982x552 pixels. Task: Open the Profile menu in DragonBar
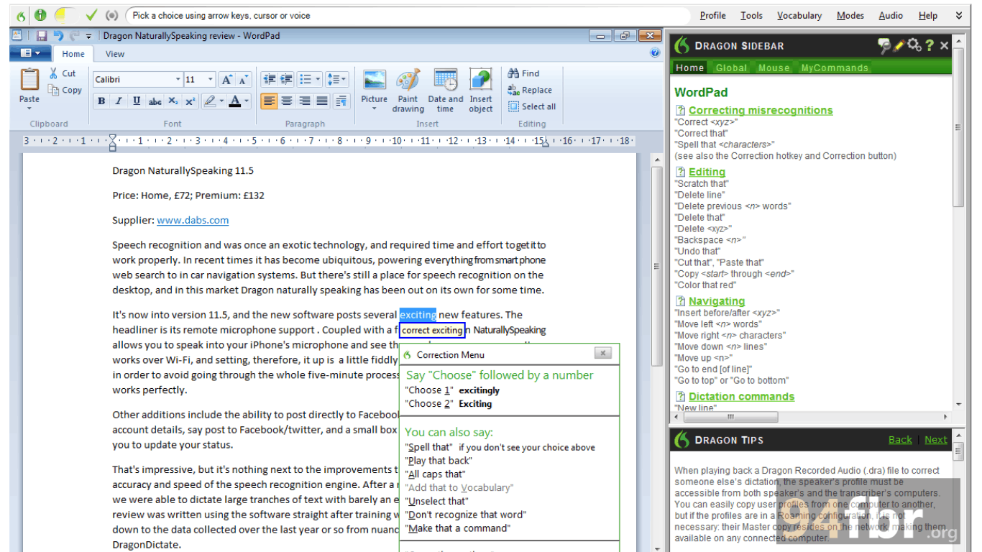[712, 15]
